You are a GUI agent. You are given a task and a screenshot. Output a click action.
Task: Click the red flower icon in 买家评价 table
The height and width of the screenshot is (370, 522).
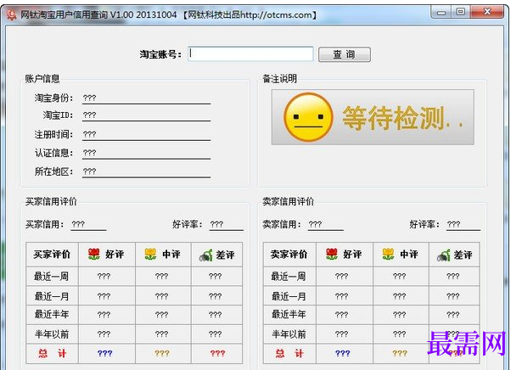coord(94,255)
